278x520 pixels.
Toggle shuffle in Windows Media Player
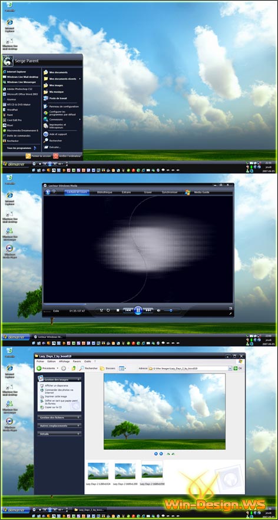[x=101, y=310]
